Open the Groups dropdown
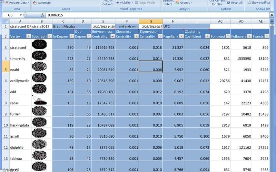The height and width of the screenshot is (172, 276). tap(184, 3)
